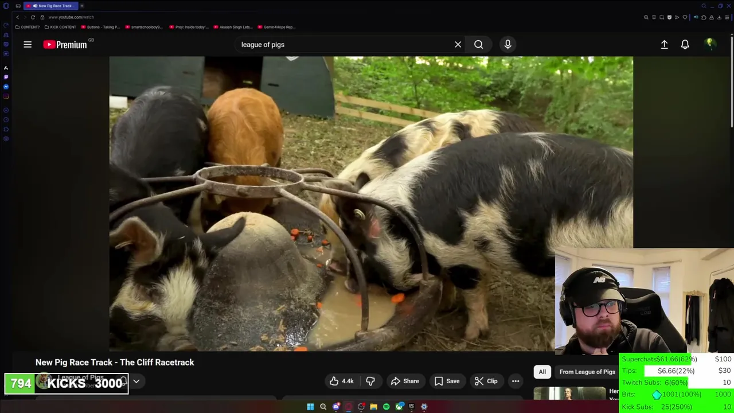Image resolution: width=734 pixels, height=413 pixels.
Task: Select the 'From League of Pigs' chip
Action: pos(587,372)
